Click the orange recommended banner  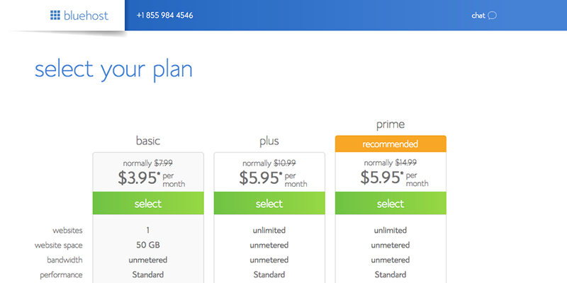[x=391, y=144]
